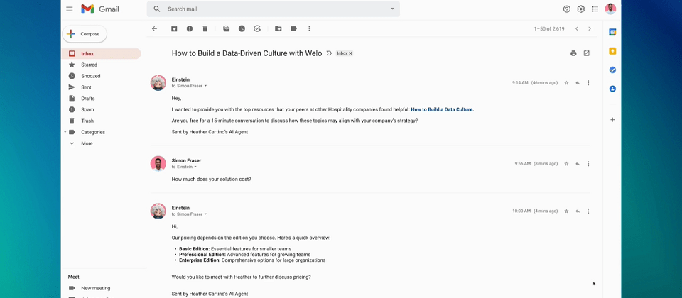The height and width of the screenshot is (298, 682).
Task: Open the account profile avatar
Action: pyautogui.click(x=610, y=9)
